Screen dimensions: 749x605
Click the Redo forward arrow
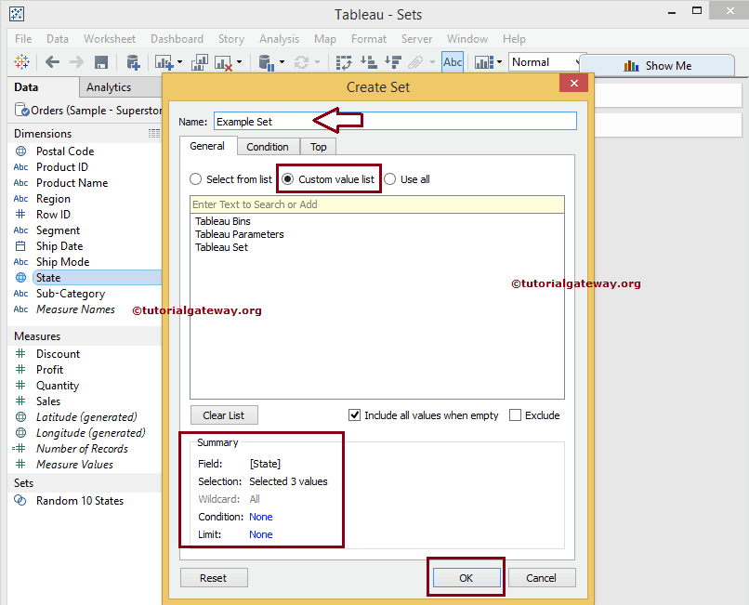click(x=76, y=62)
